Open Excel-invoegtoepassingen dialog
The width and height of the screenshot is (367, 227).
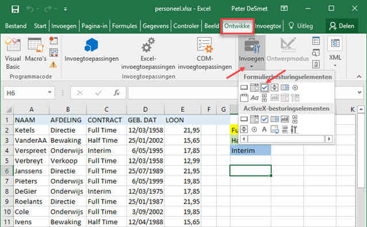pos(148,53)
